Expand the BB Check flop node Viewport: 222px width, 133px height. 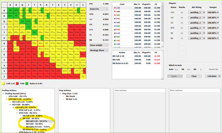64,96
